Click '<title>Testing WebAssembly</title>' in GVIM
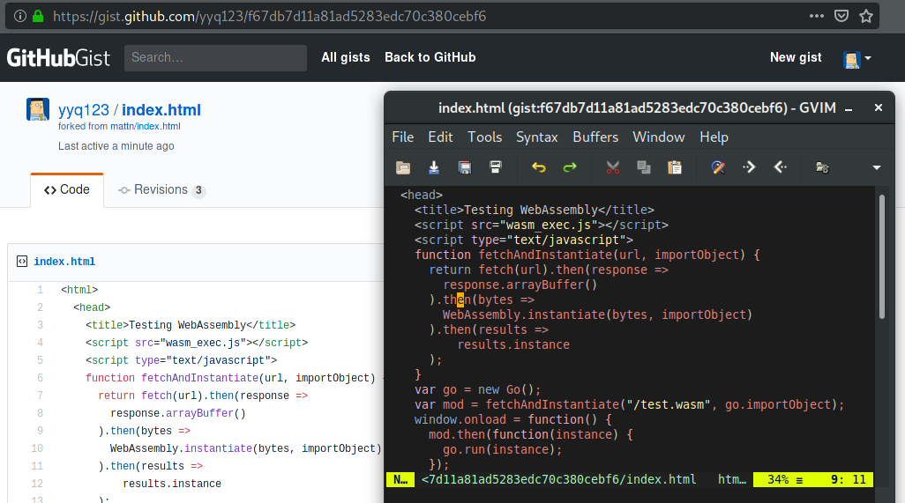905x503 pixels. click(x=535, y=210)
